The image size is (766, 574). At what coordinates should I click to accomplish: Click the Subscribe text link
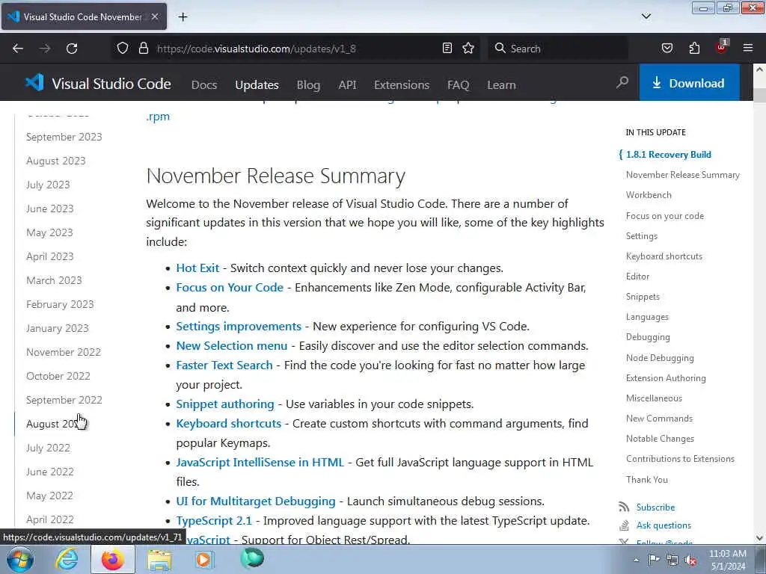point(655,507)
